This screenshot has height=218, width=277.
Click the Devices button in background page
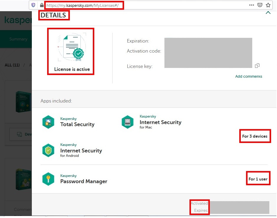21,134
